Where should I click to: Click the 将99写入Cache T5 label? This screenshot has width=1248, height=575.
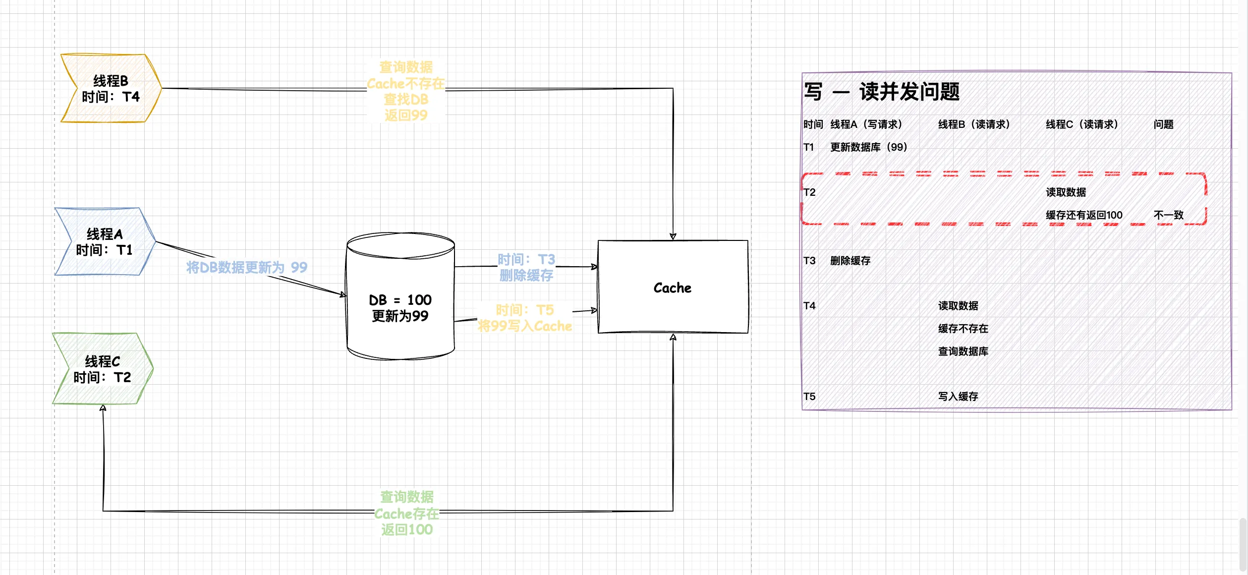pos(524,318)
